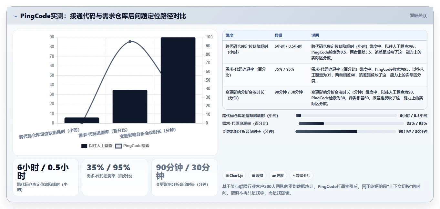This screenshot has height=209, width=440.
Task: Click the shortest chart bar for 跨代码仓库定位缺陷耗时
Action: 82,120
